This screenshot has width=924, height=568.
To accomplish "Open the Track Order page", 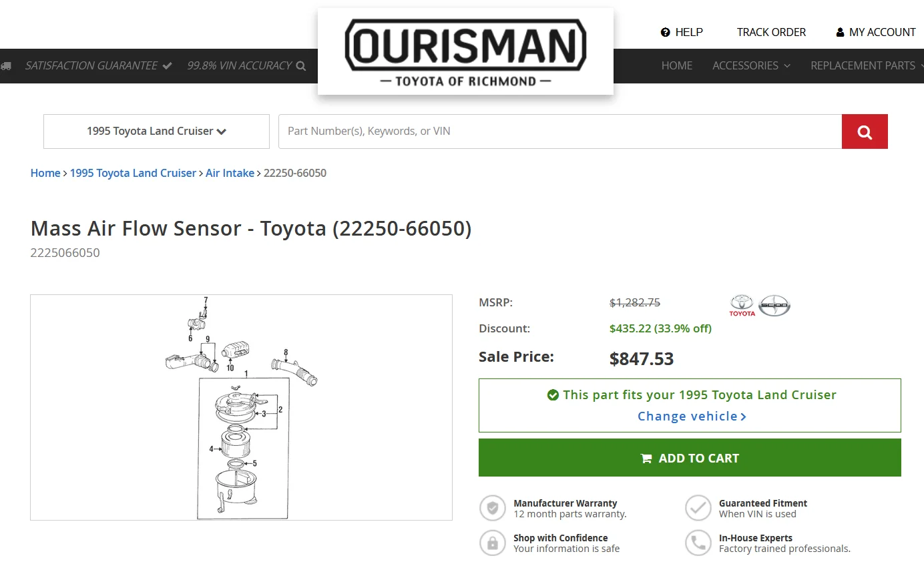I will [x=771, y=32].
